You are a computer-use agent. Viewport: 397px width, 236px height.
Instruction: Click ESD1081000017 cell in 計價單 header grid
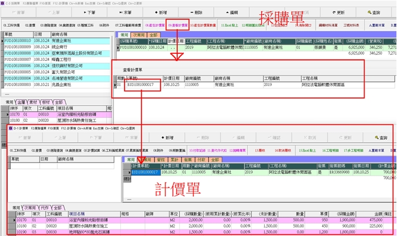tap(146, 172)
